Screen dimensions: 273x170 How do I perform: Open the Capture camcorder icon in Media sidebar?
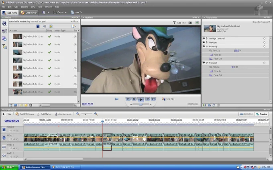point(4,31)
